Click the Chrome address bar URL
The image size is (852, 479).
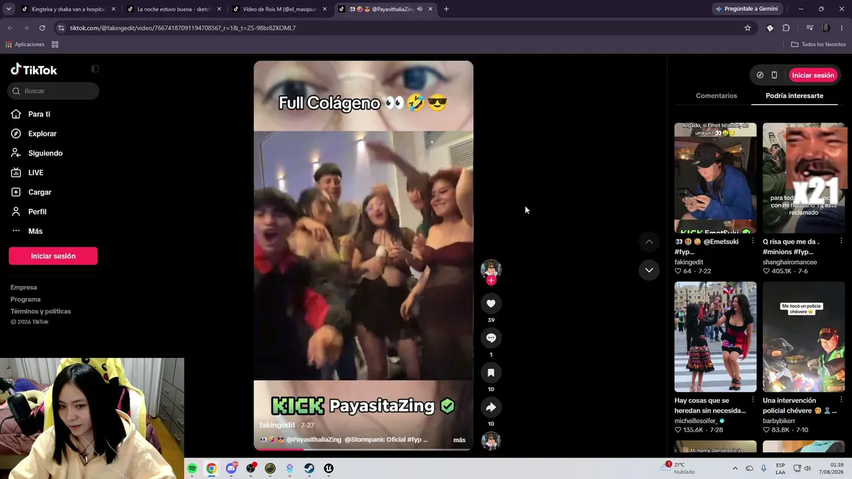click(x=182, y=28)
